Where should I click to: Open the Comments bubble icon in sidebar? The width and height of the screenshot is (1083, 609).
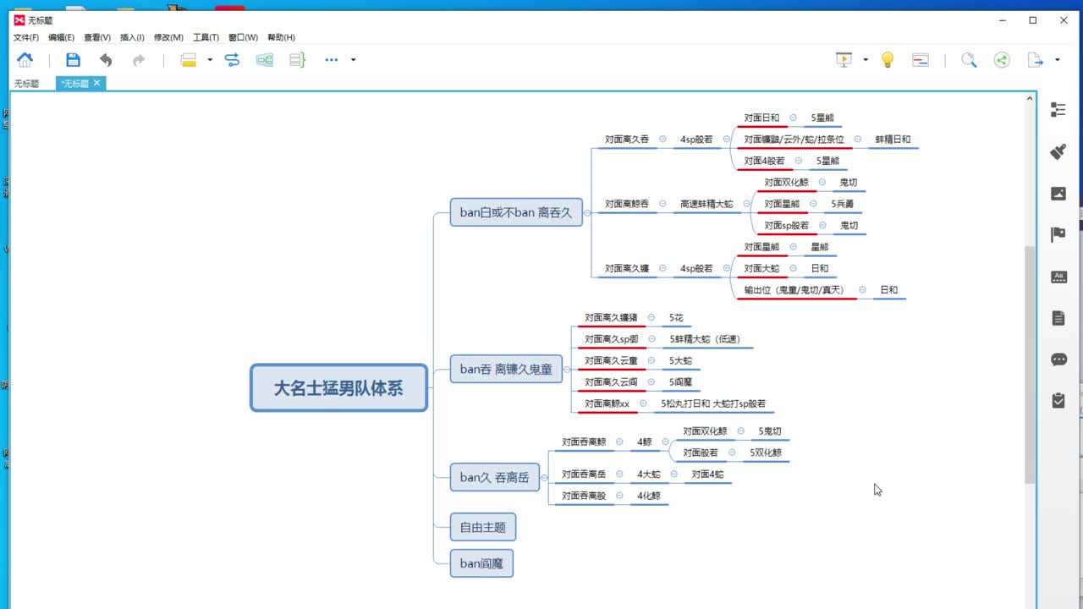(1058, 359)
